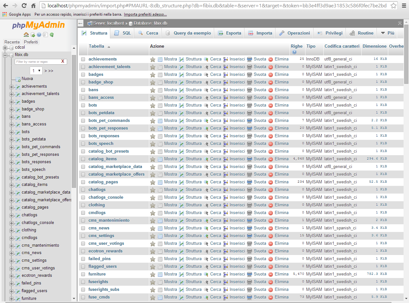Expand the clothing node in sidebar tree
The width and height of the screenshot is (409, 303).
[x=12, y=230]
